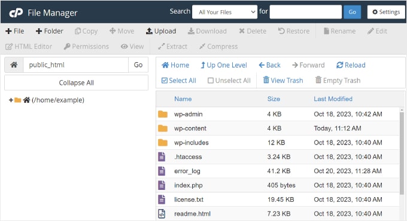
Task: Click the Edit pencil icon
Action: click(x=370, y=31)
